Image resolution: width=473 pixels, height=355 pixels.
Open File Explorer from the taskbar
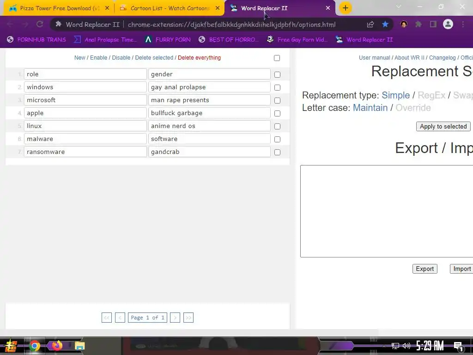pyautogui.click(x=79, y=346)
